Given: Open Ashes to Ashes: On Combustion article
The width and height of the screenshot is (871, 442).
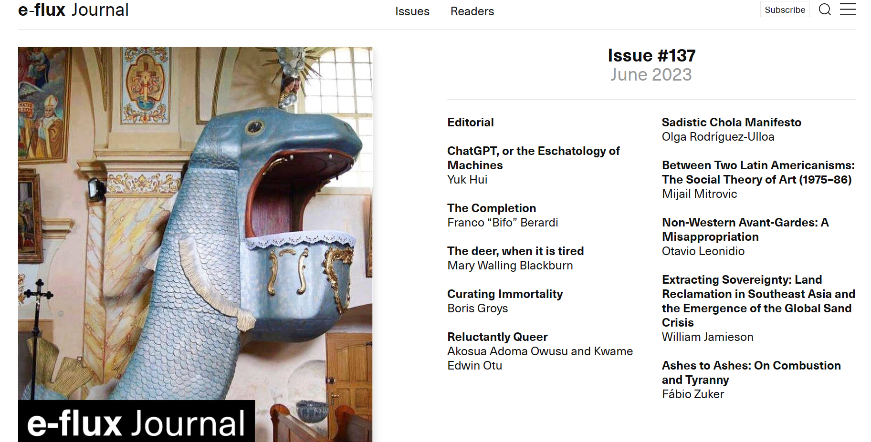Looking at the screenshot, I should point(751,373).
